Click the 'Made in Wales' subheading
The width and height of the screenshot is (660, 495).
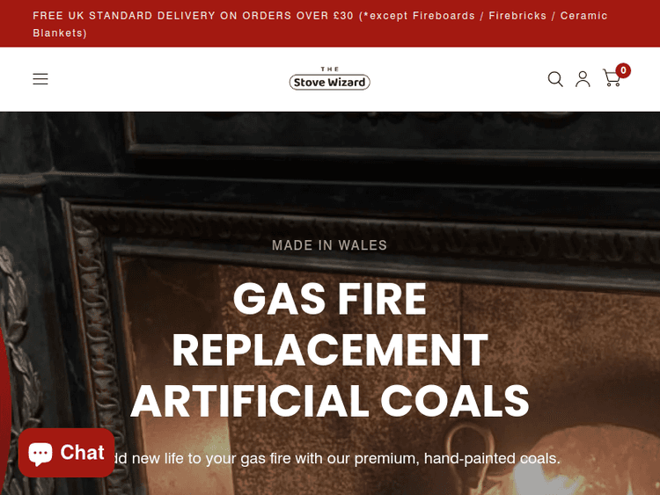[x=330, y=245]
